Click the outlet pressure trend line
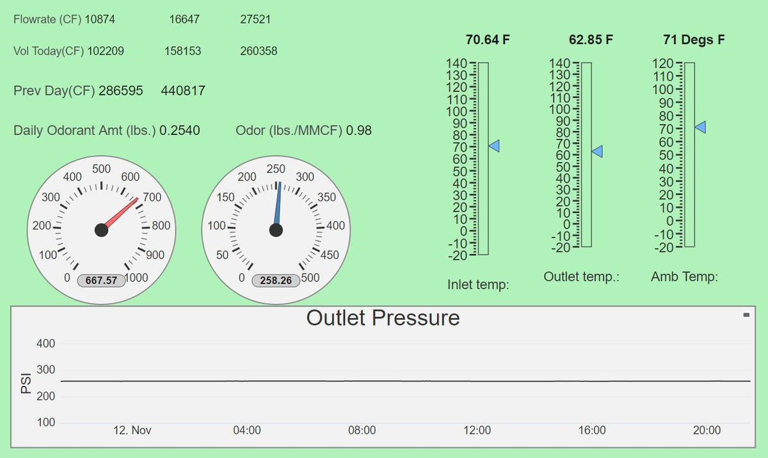Screen dimensions: 768x458 click(405, 381)
